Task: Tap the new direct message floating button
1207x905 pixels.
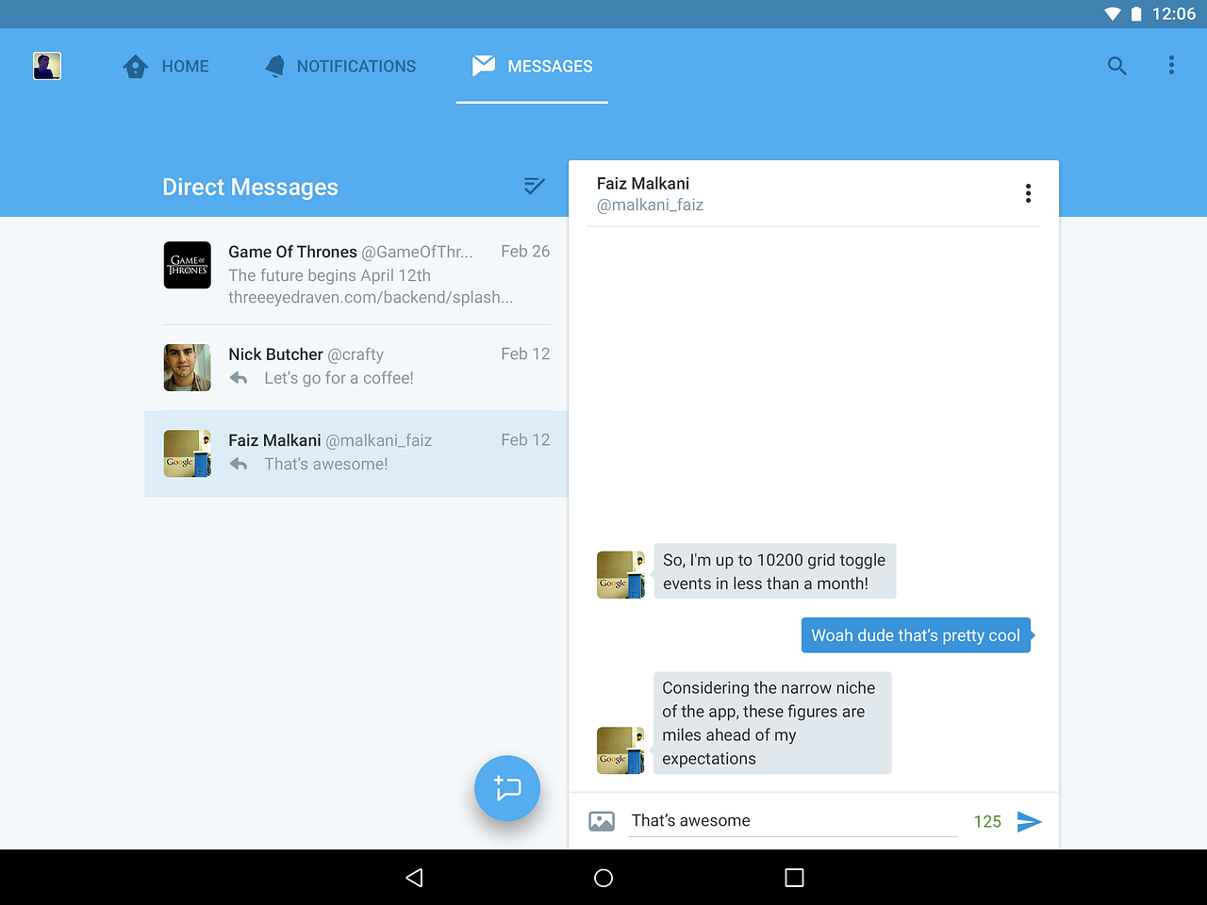Action: (x=507, y=788)
